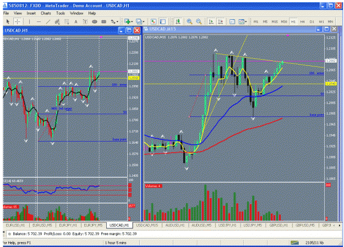Screen dimensions: 344x247
Task: Select the vertical line drawing tool
Action: (x=29, y=21)
